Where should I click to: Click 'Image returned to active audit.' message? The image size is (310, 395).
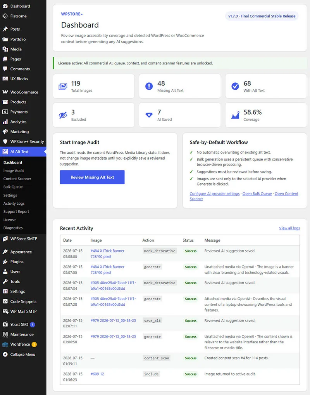click(230, 374)
